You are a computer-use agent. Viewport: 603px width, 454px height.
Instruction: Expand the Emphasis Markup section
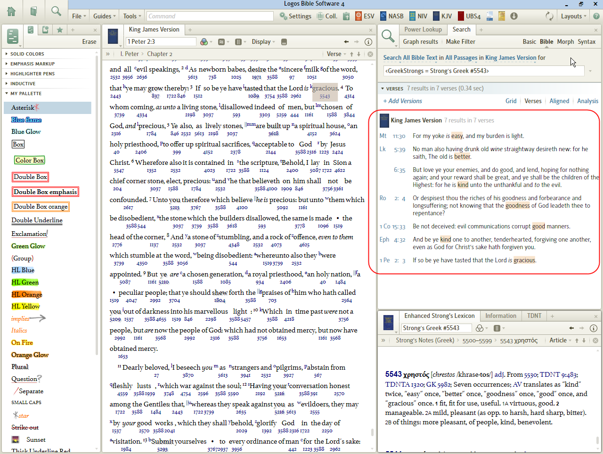[x=33, y=64]
